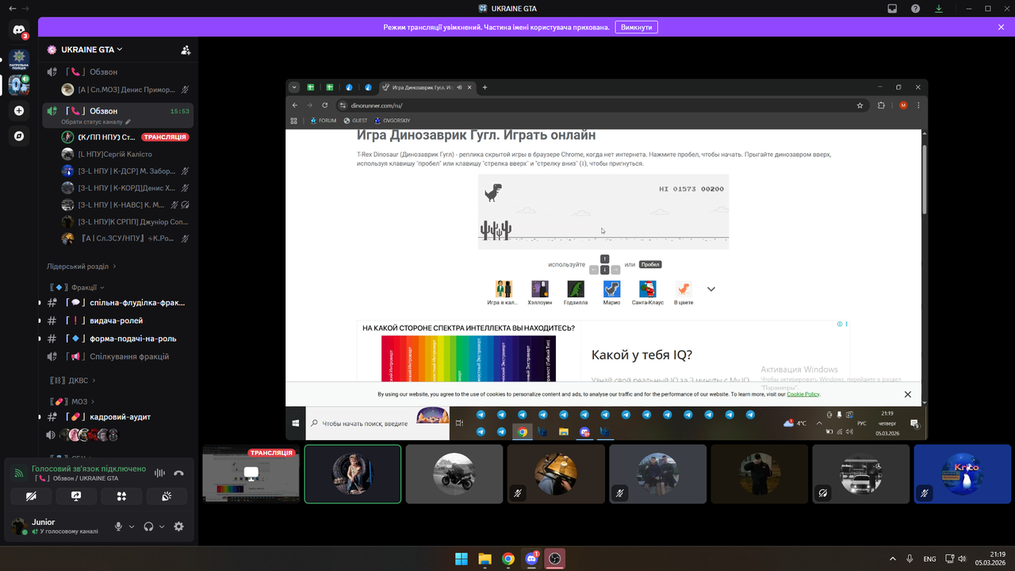Toggle screen sharing button in voice panel
Image resolution: width=1015 pixels, height=571 pixels.
tap(76, 496)
